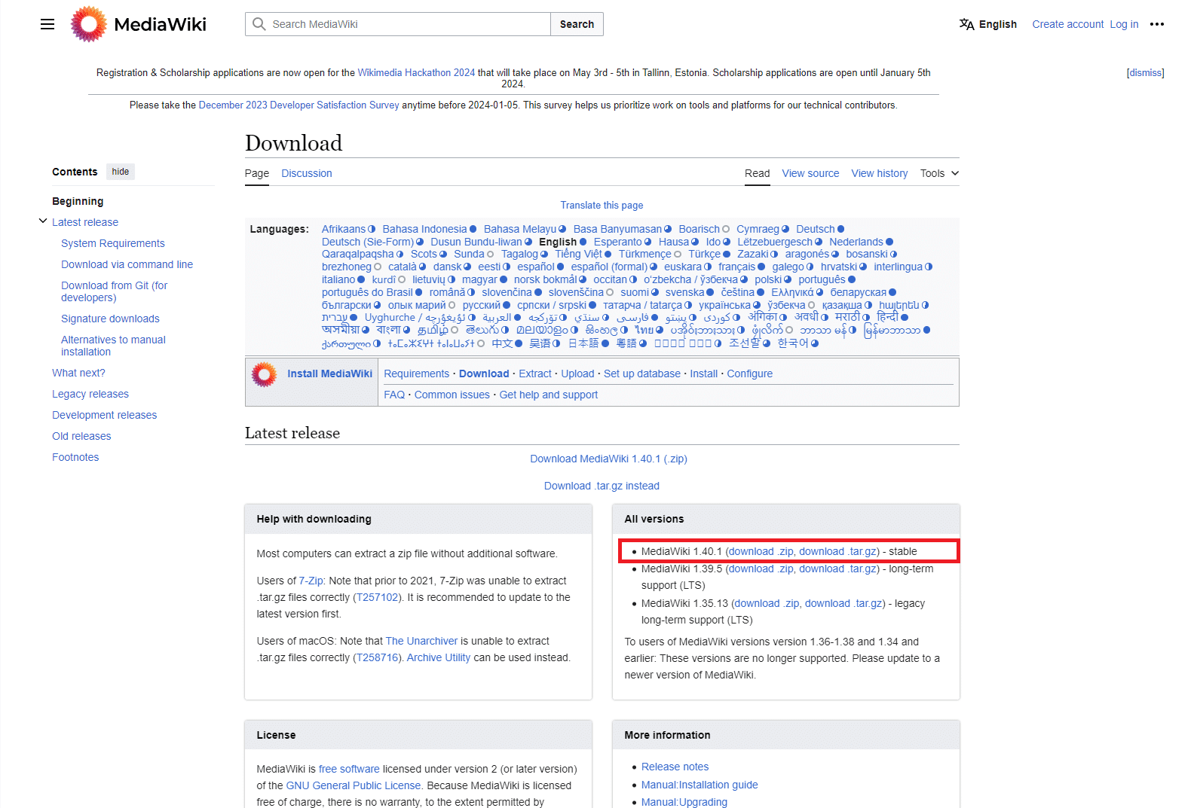Hide the Contents sidebar
The image size is (1197, 808).
(121, 172)
